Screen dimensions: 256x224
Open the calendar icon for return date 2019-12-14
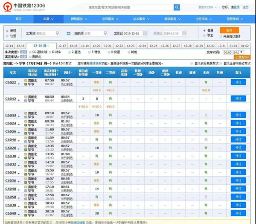[x=184, y=33]
